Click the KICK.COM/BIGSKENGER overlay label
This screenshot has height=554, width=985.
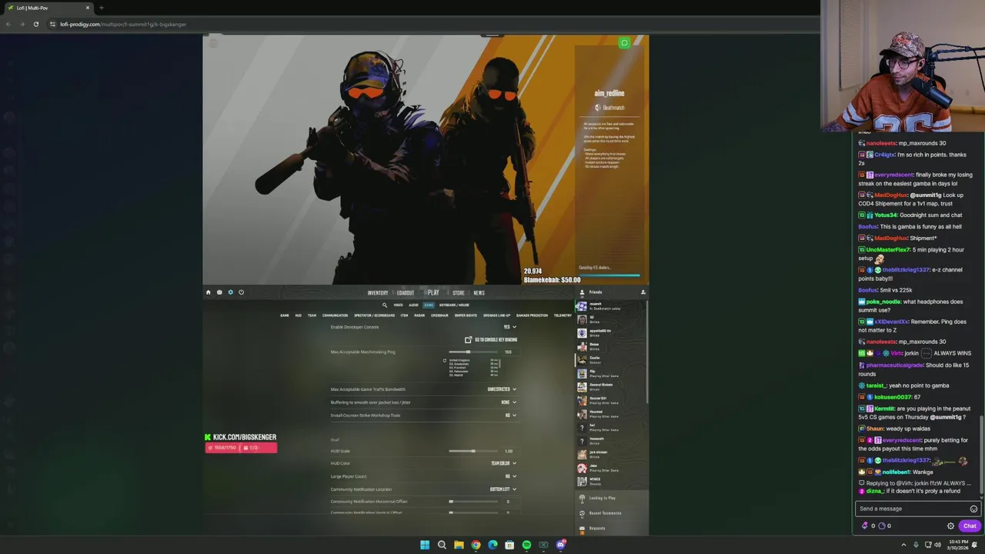click(x=240, y=437)
